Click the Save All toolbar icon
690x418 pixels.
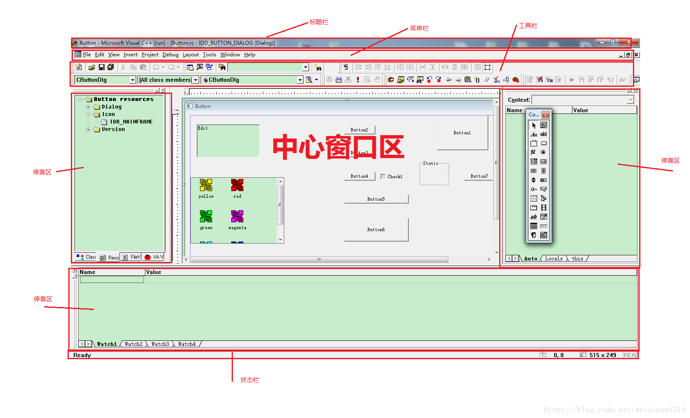[111, 67]
